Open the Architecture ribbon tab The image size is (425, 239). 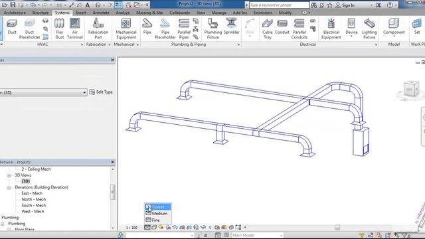tap(15, 13)
